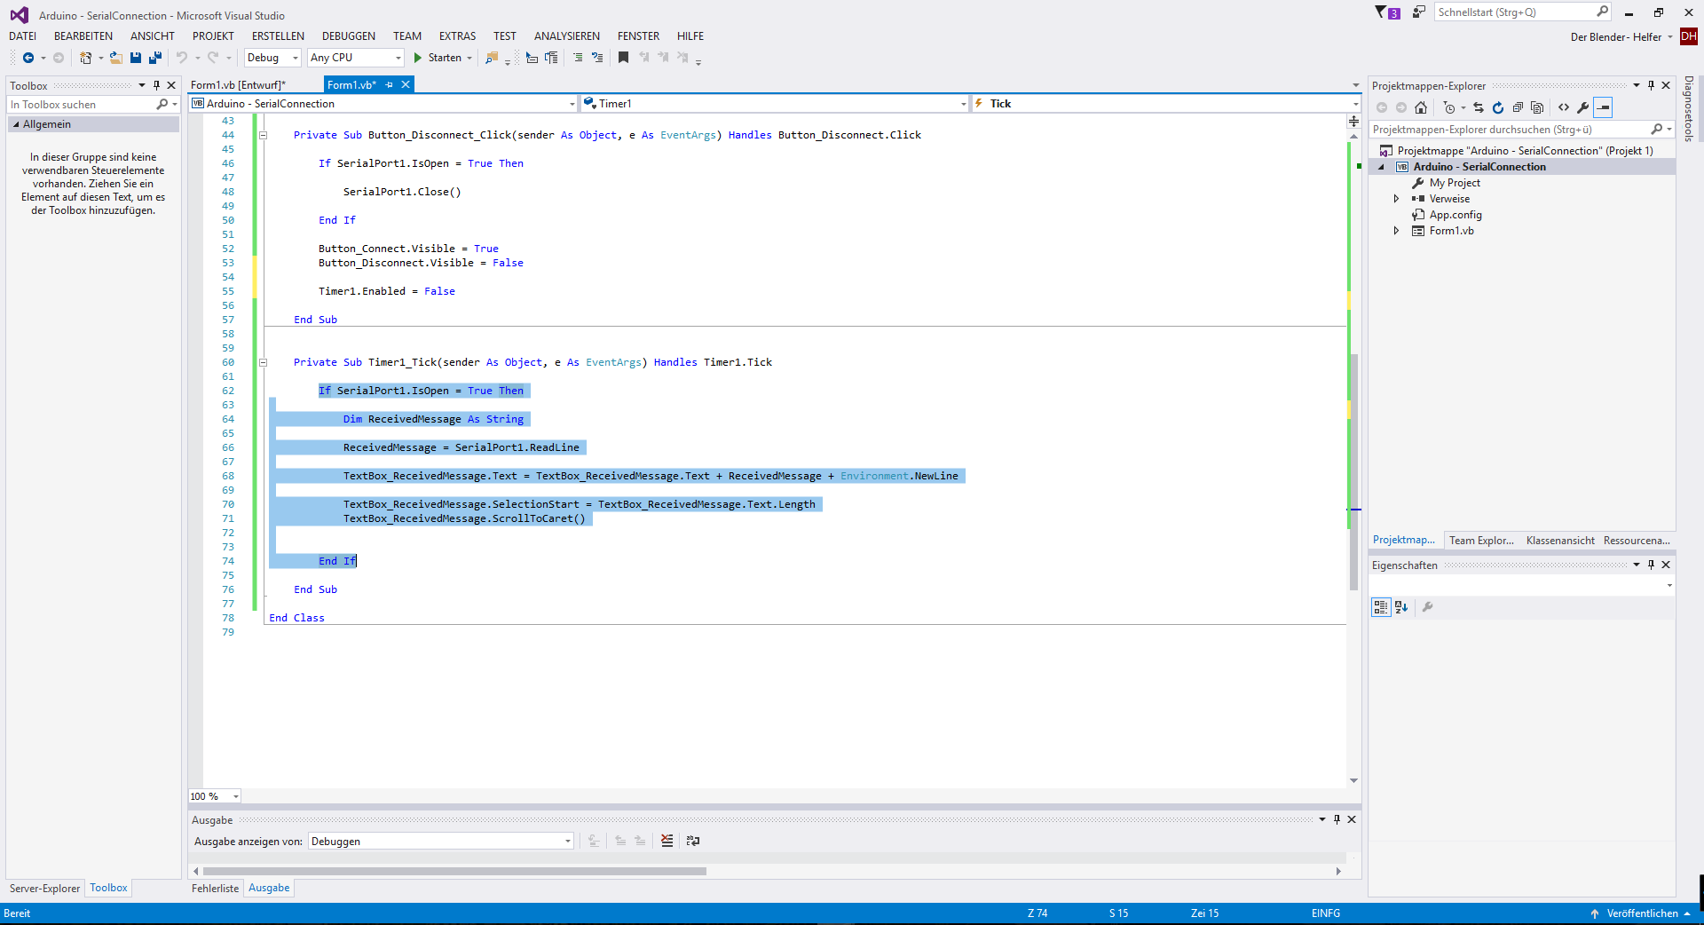
Task: Open properties via the wrench icon
Action: (x=1583, y=107)
